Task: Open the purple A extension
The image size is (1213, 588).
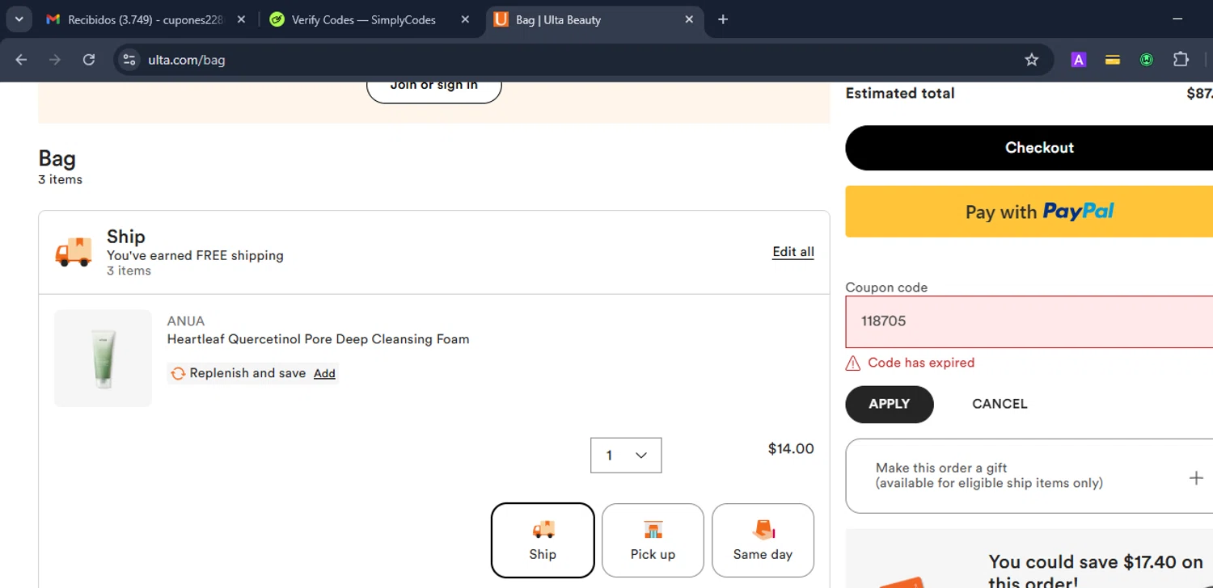Action: [x=1078, y=60]
